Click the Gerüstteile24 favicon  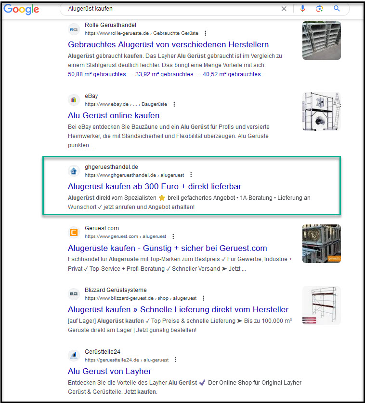74,355
